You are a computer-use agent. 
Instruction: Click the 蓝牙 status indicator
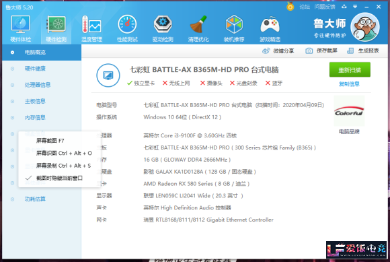[274, 84]
